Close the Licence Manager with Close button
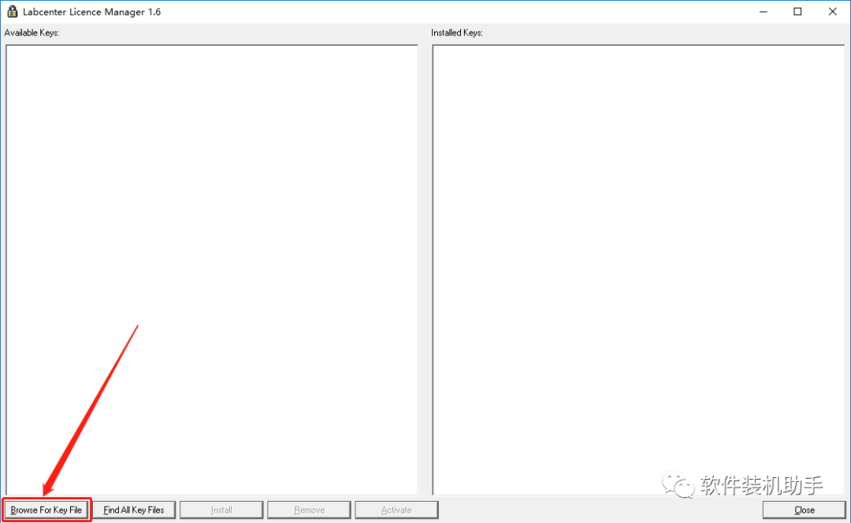The height and width of the screenshot is (523, 851). click(805, 510)
